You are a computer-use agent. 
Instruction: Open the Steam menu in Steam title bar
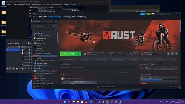(x=37, y=14)
